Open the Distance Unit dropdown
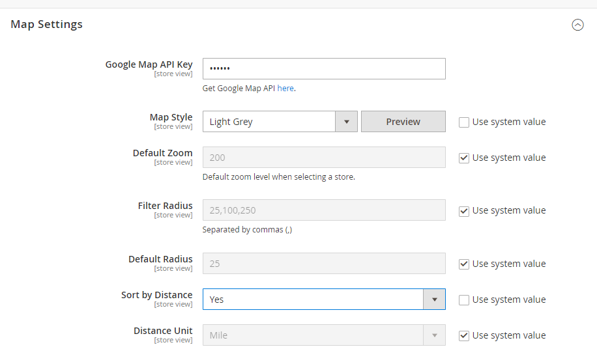 click(x=313, y=335)
